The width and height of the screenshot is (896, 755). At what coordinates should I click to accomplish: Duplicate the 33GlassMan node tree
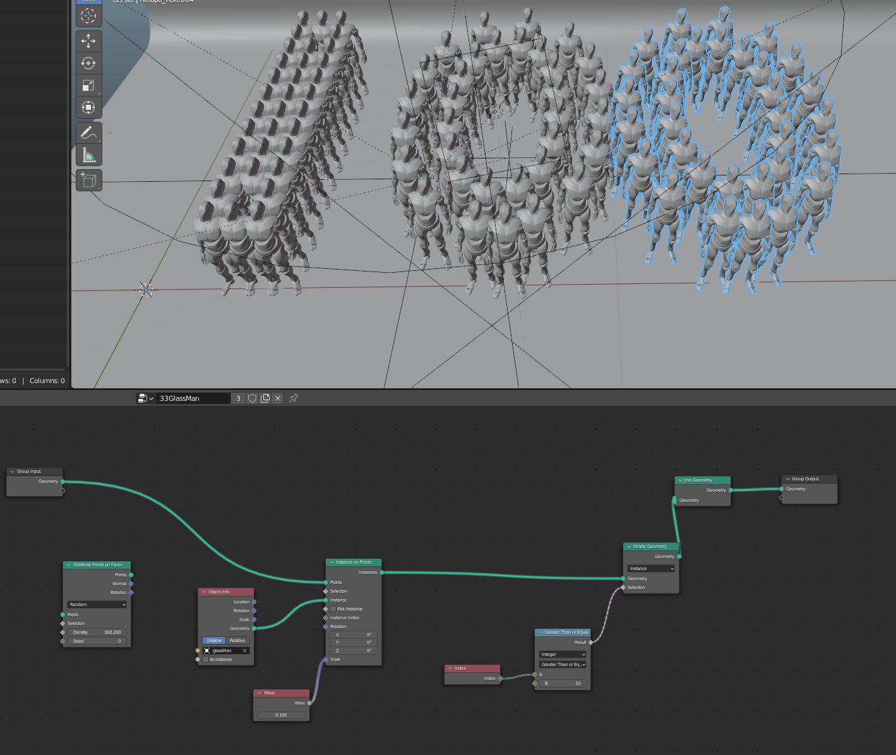pyautogui.click(x=265, y=398)
